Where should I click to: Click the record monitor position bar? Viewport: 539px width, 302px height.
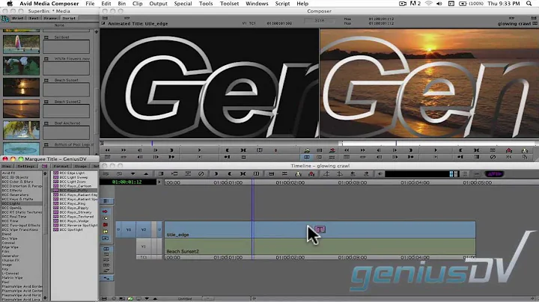click(439, 143)
